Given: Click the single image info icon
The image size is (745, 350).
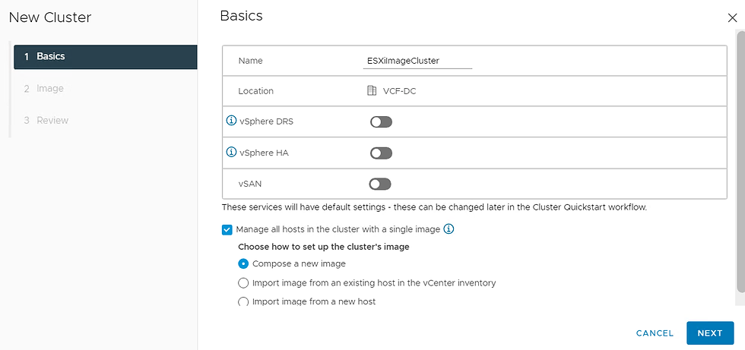Looking at the screenshot, I should (x=449, y=229).
